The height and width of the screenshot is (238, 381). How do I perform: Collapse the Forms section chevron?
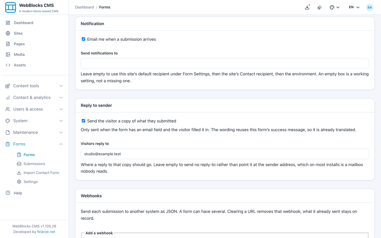61,144
